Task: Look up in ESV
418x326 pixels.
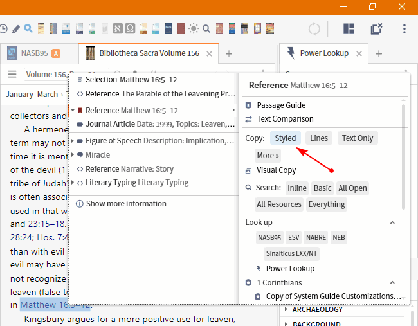Action: (x=293, y=237)
